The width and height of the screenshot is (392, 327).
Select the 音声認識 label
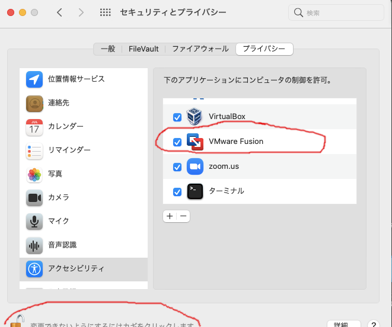(62, 245)
